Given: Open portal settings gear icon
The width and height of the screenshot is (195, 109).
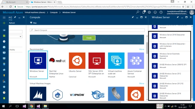Looking at the screenshot, I should coord(149,12).
